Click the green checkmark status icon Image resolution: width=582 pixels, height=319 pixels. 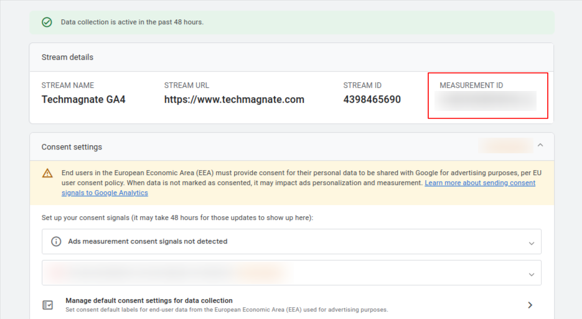(x=47, y=22)
